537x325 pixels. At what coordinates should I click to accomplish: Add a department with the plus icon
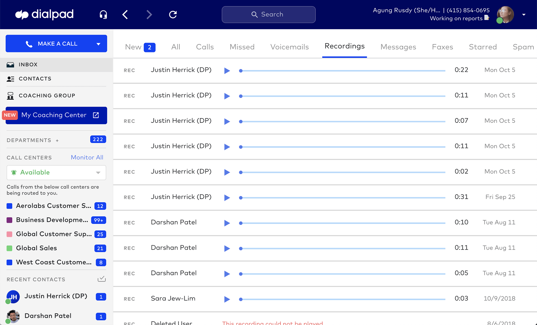[57, 140]
